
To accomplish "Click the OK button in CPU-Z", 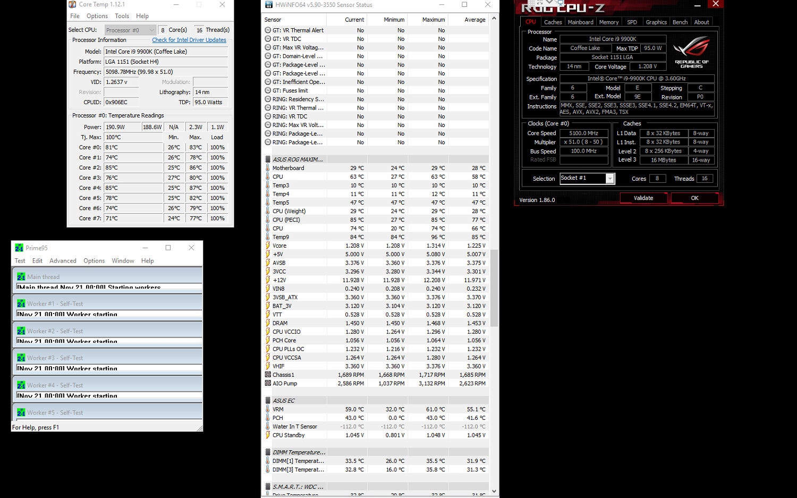I will [694, 198].
